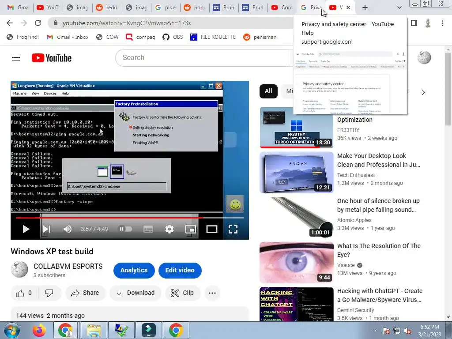Image resolution: width=452 pixels, height=339 pixels.
Task: Go back to the previous page
Action: 10,23
